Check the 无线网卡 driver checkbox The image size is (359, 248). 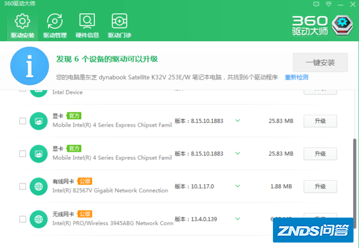tap(23, 219)
